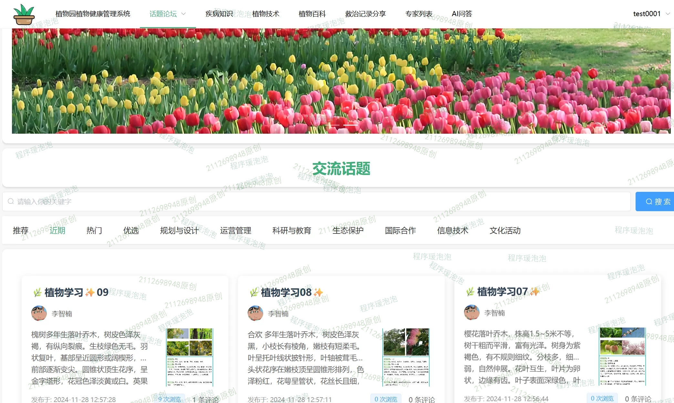
Task: Open the 专家列表 menu item
Action: [419, 14]
